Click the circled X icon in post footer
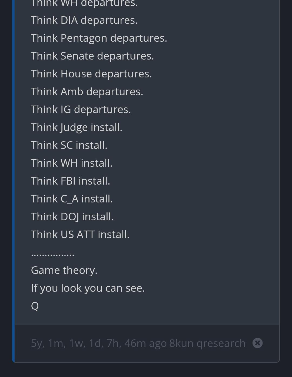The width and height of the screenshot is (292, 377). click(x=257, y=343)
